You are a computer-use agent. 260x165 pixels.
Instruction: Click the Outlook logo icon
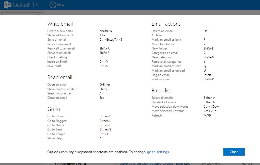tap(7, 5)
